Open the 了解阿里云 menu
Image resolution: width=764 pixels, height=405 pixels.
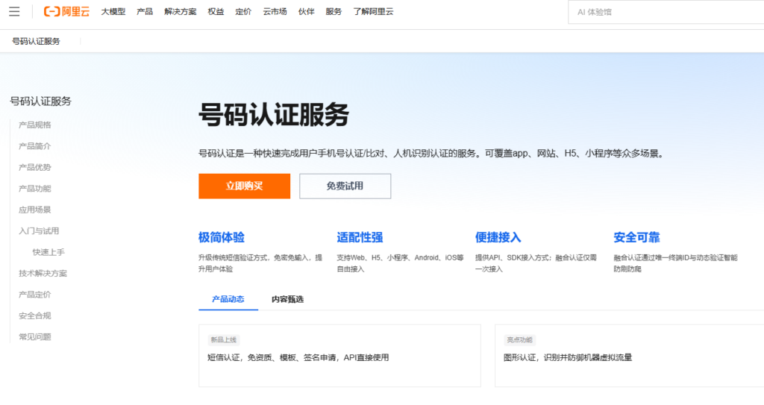(x=373, y=12)
